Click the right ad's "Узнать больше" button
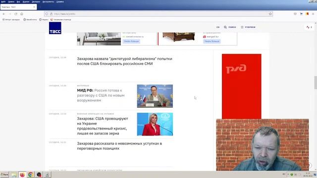Viewport: 317px width, 178px height. (x=211, y=42)
